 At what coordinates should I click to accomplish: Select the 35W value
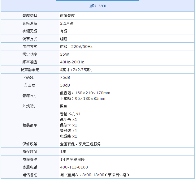pyautogui.click(x=65, y=54)
